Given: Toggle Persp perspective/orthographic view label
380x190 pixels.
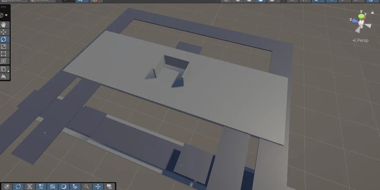Looking at the screenshot, I should [361, 40].
